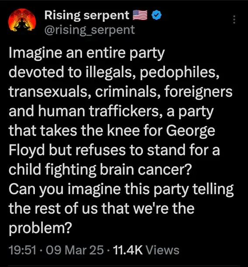The width and height of the screenshot is (248, 267).
Task: Click the 19:51 timestamp
Action: [23, 250]
